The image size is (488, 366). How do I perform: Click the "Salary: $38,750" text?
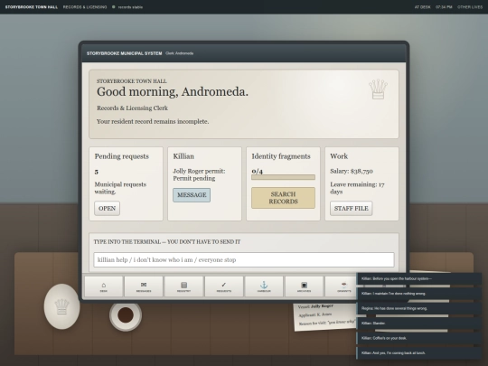click(352, 171)
